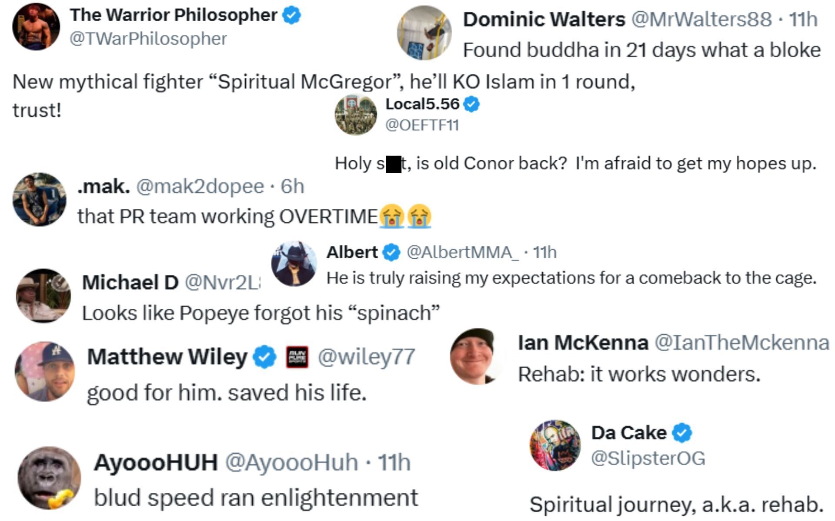The width and height of the screenshot is (835, 521).
Task: Open the @AlbertMMA_ handle link
Action: point(463,252)
